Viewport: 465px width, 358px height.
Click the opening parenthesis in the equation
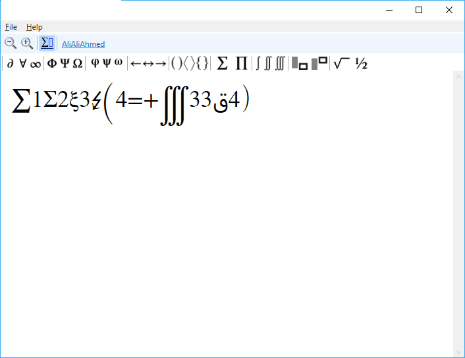click(108, 104)
